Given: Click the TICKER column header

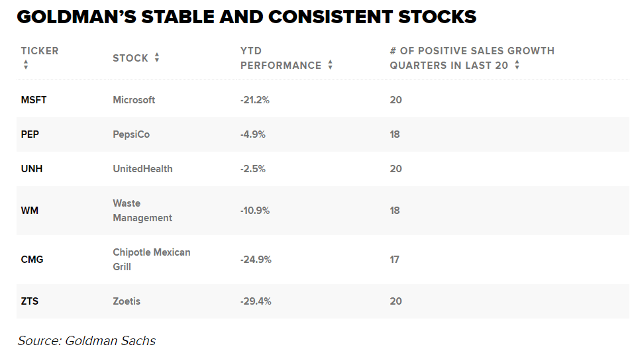Looking at the screenshot, I should click(40, 51).
